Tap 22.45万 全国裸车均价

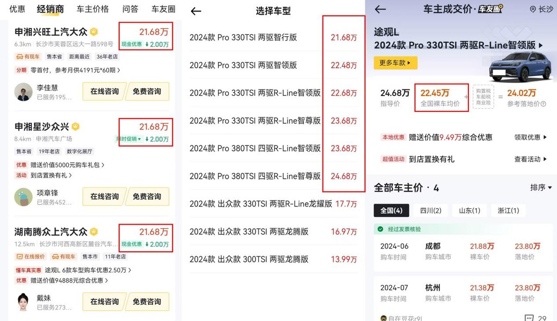click(440, 97)
